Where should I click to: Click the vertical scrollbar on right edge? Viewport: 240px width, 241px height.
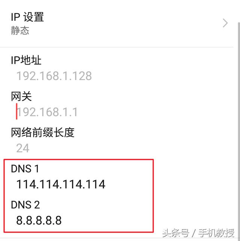pyautogui.click(x=239, y=130)
